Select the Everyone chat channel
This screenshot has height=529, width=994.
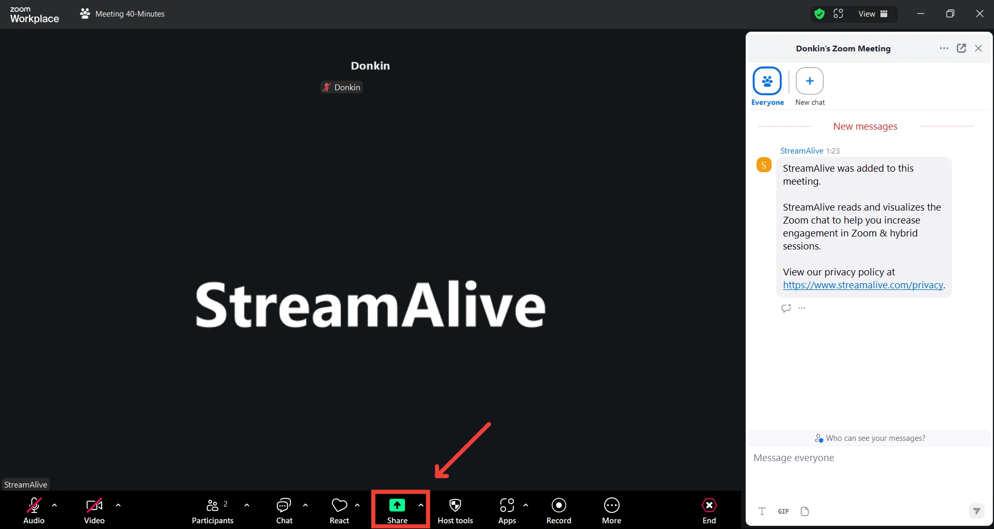click(x=767, y=87)
